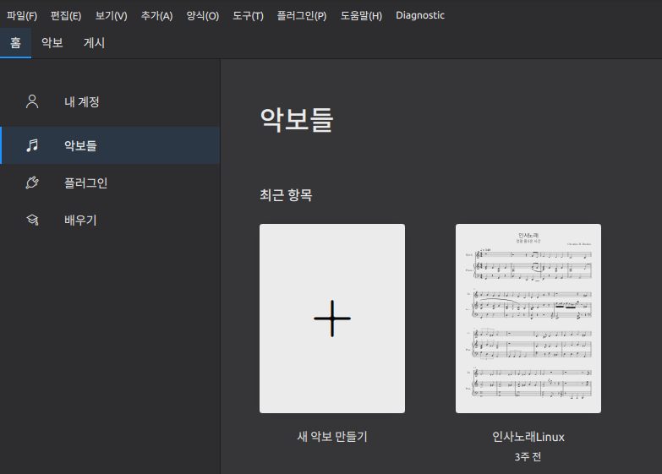Click the music note scores icon
This screenshot has height=474, width=662.
pyautogui.click(x=32, y=145)
